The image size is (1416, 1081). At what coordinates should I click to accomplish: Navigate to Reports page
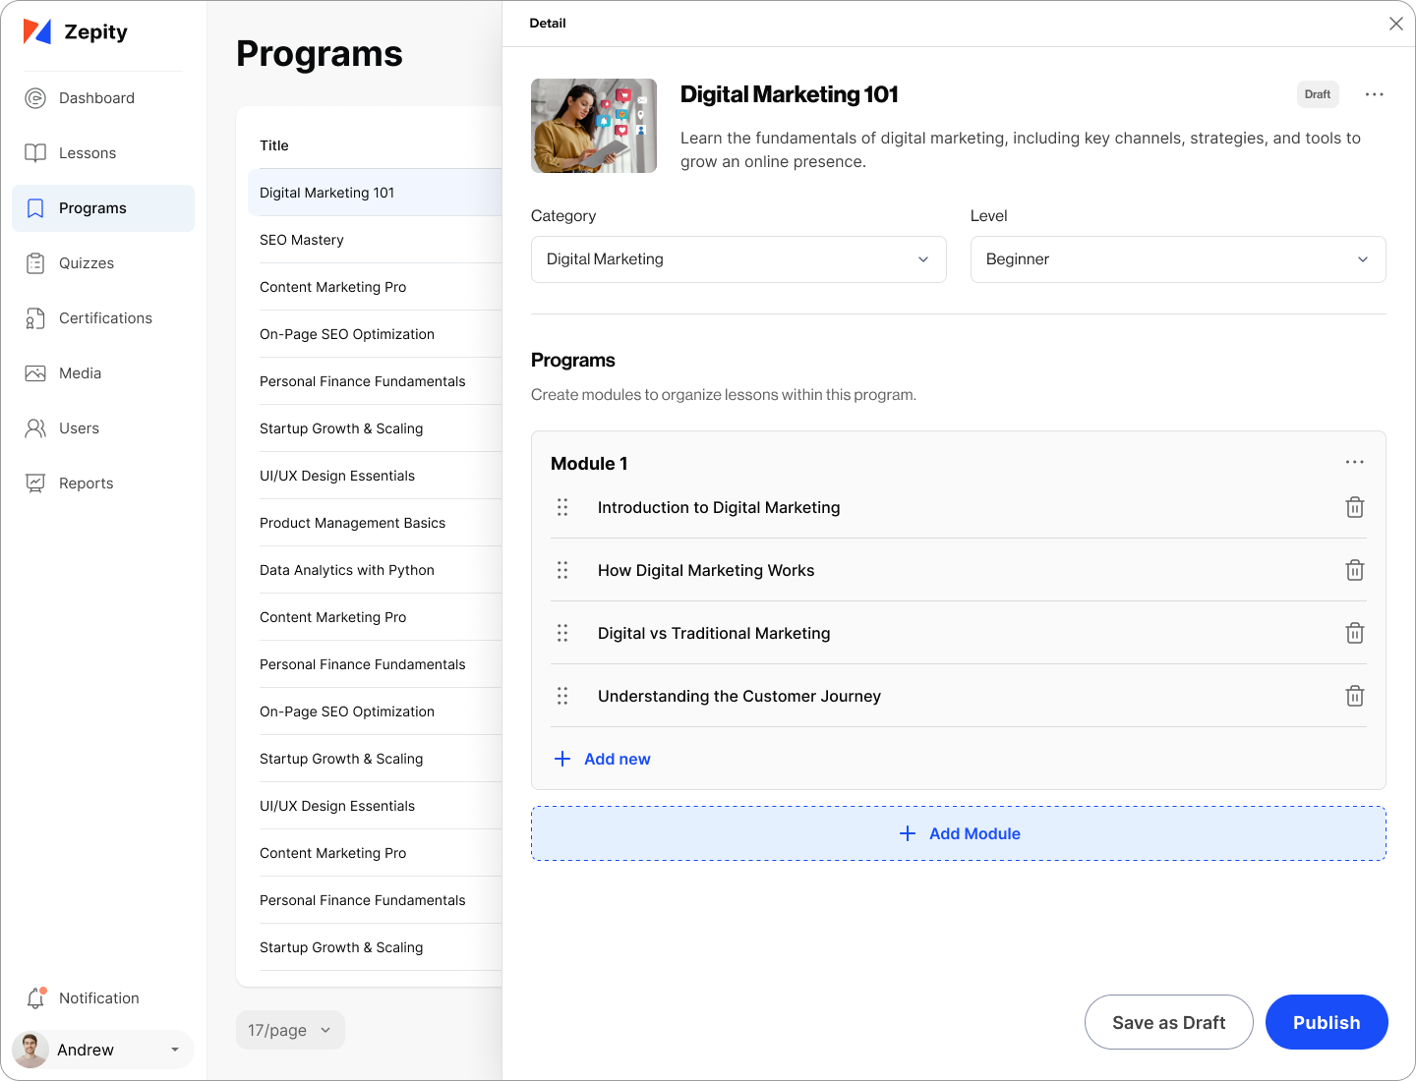coord(87,484)
